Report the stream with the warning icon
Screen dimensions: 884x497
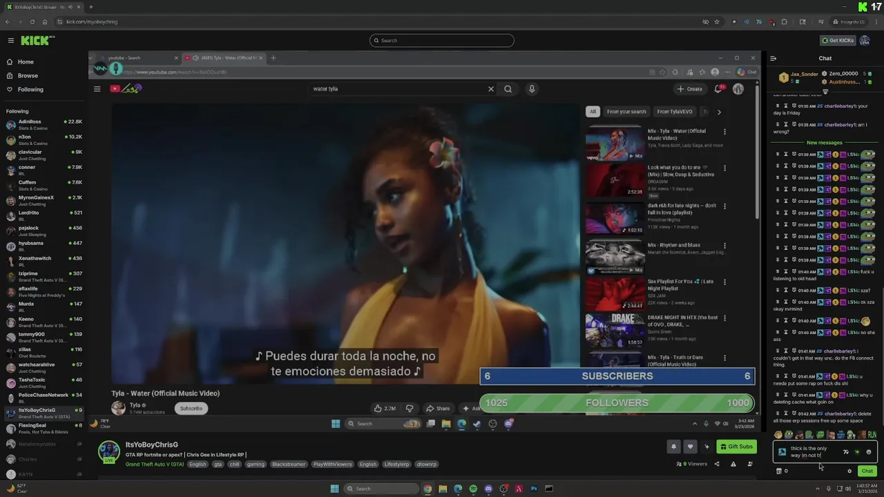tap(733, 464)
